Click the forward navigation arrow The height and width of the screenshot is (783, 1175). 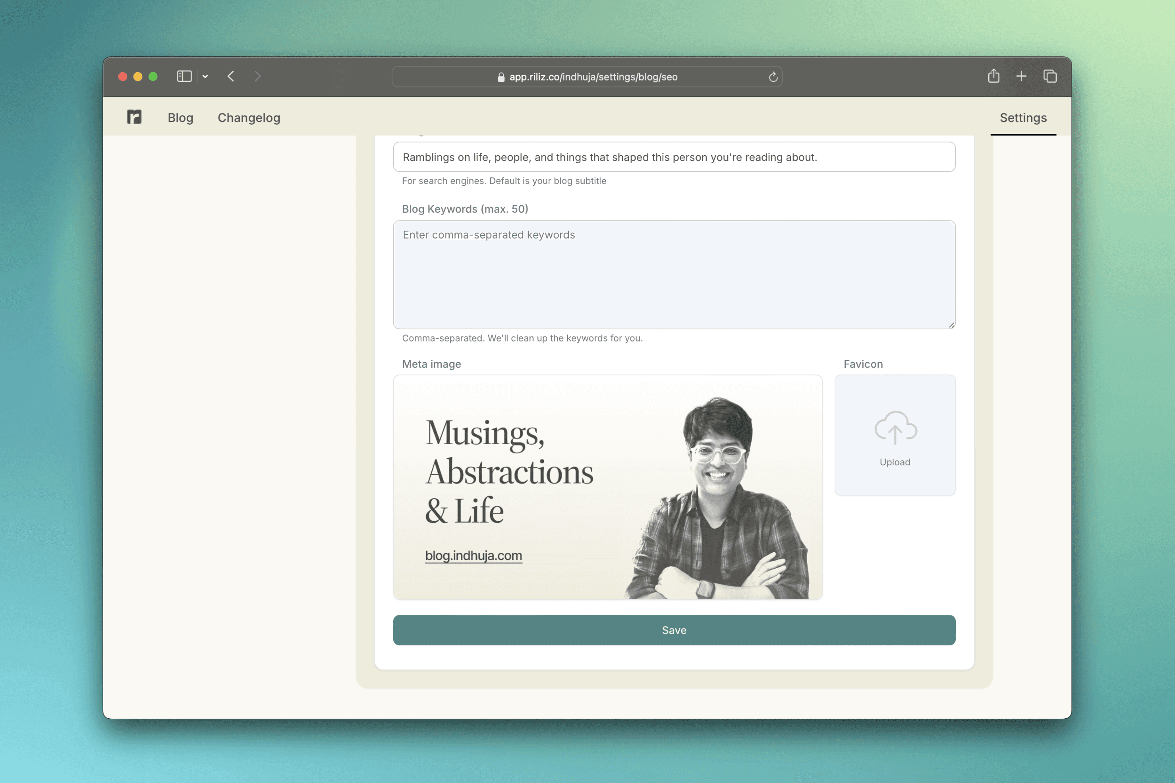click(x=258, y=76)
